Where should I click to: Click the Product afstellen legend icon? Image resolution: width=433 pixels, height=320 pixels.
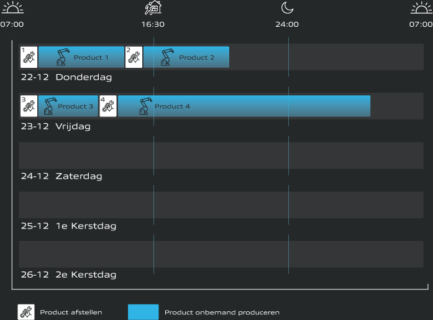pyautogui.click(x=26, y=312)
